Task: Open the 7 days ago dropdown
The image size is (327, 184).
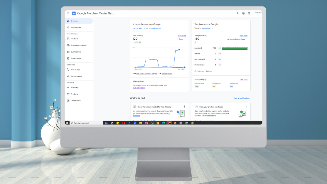Action: click(207, 28)
